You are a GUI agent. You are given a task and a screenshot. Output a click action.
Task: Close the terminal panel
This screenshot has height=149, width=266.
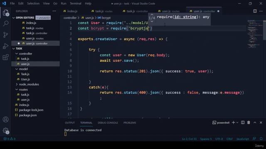[x=261, y=123]
